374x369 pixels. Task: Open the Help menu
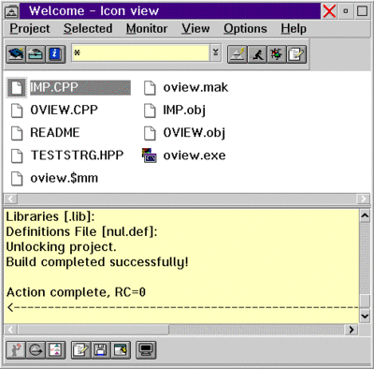click(x=294, y=28)
